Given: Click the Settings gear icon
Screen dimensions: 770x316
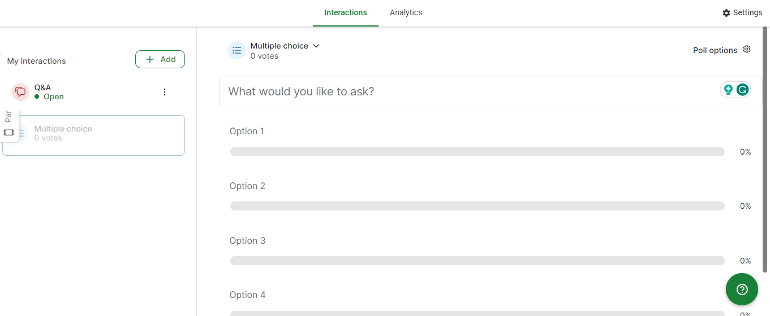Looking at the screenshot, I should pos(726,13).
